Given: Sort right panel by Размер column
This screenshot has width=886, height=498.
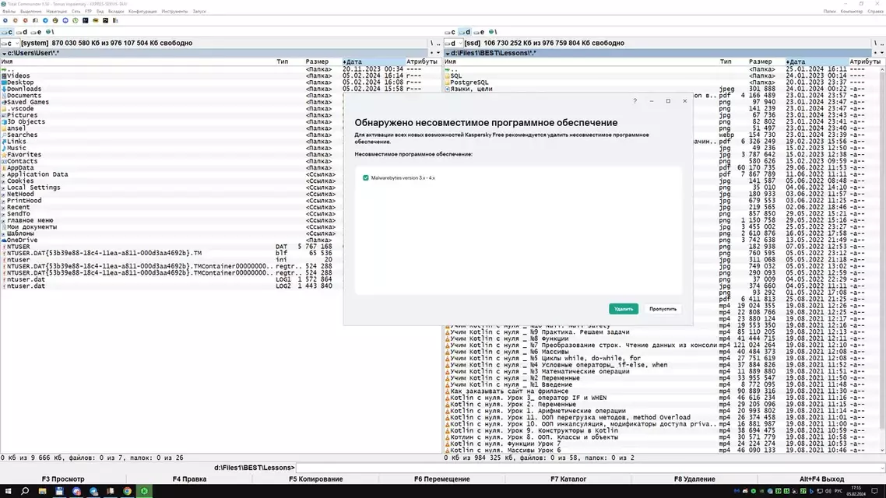Looking at the screenshot, I should coord(760,61).
